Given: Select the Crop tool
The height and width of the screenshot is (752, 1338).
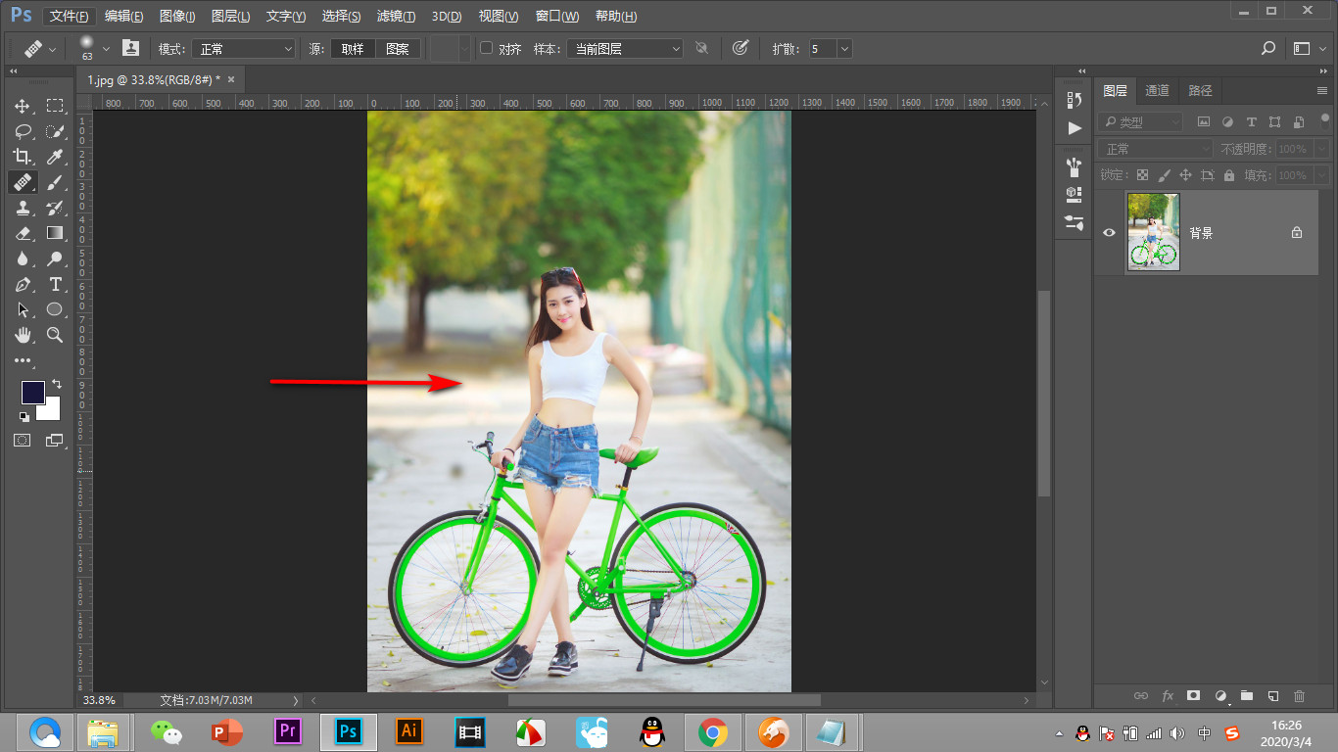Looking at the screenshot, I should tap(23, 157).
